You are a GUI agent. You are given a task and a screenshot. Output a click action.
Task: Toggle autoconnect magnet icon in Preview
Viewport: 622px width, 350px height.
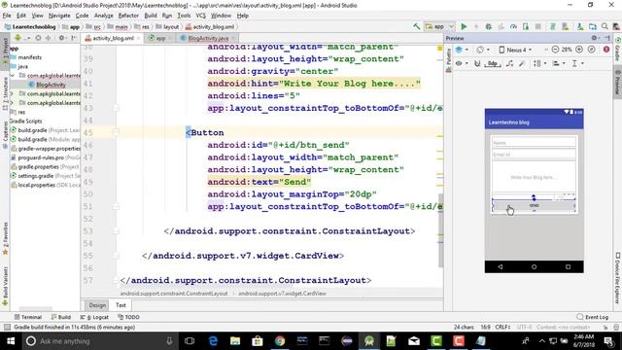pos(477,63)
